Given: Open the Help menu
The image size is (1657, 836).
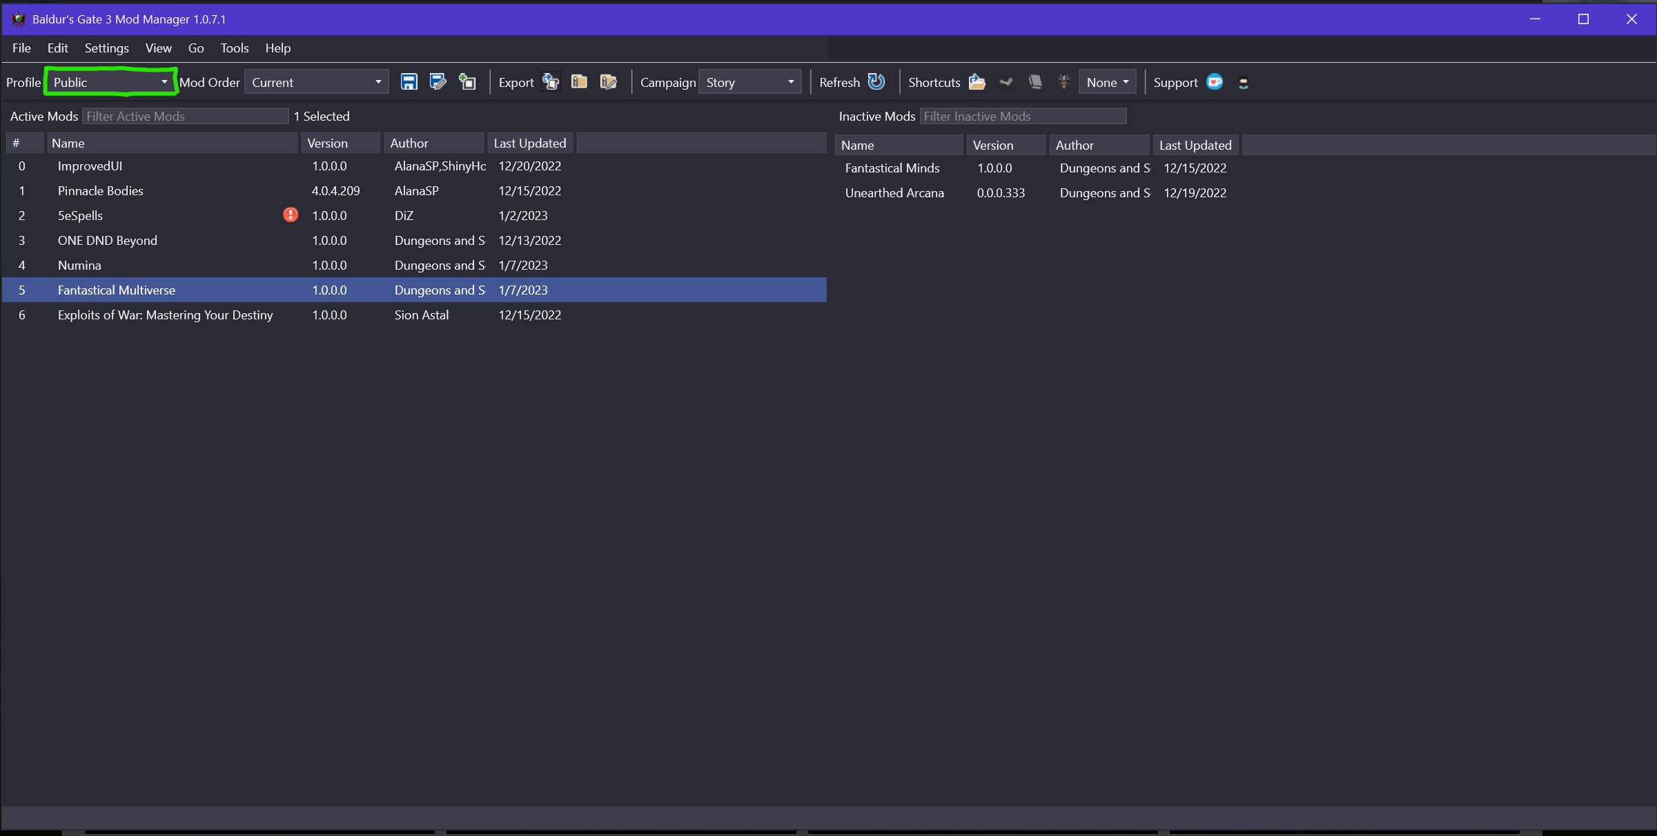Looking at the screenshot, I should point(278,48).
